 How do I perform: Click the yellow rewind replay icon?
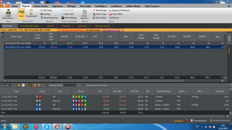pyautogui.click(x=19, y=85)
